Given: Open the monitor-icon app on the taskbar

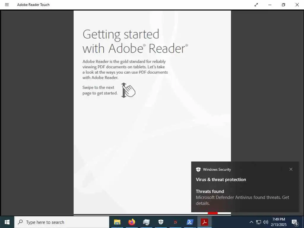Looking at the screenshot, I should coord(146,222).
